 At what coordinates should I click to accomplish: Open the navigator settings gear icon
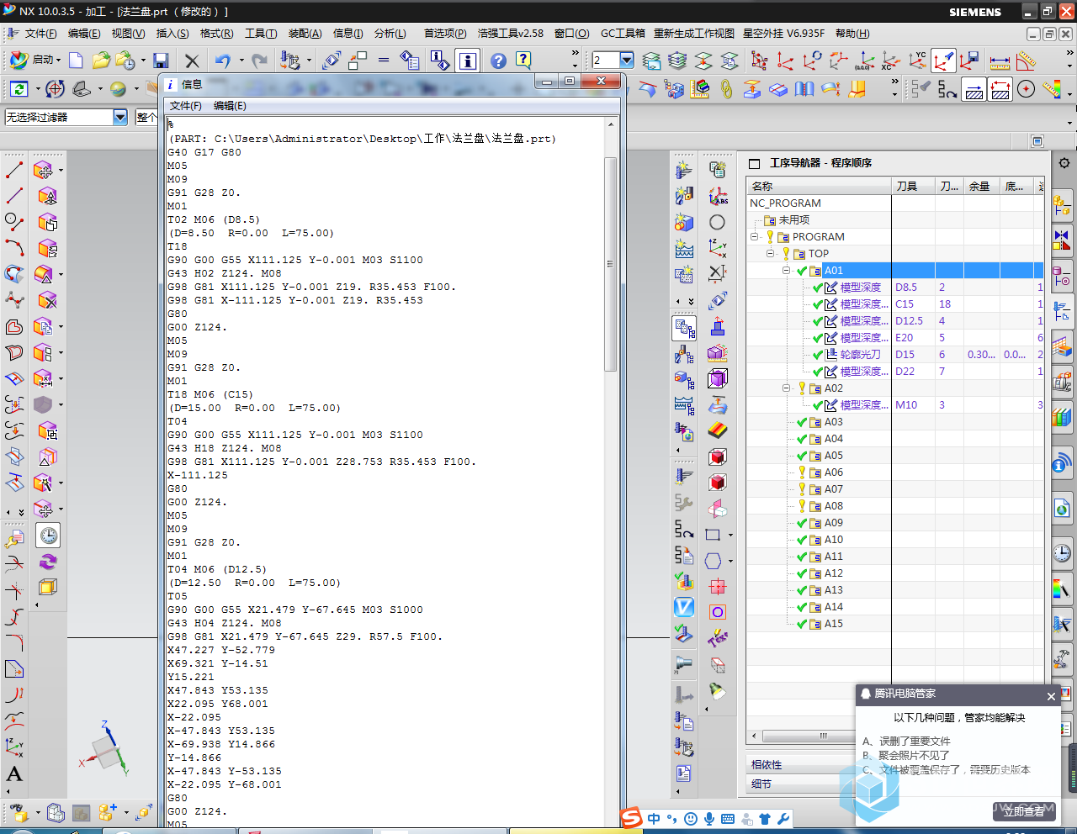pos(1064,163)
